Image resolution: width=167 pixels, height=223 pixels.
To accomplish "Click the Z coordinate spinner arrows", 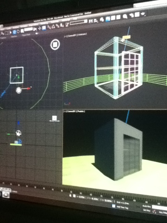I will coord(115,202).
